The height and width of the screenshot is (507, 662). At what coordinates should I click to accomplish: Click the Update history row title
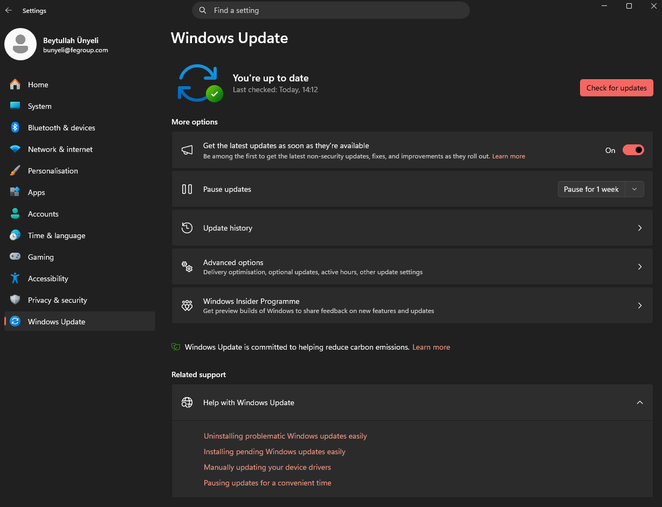[227, 228]
